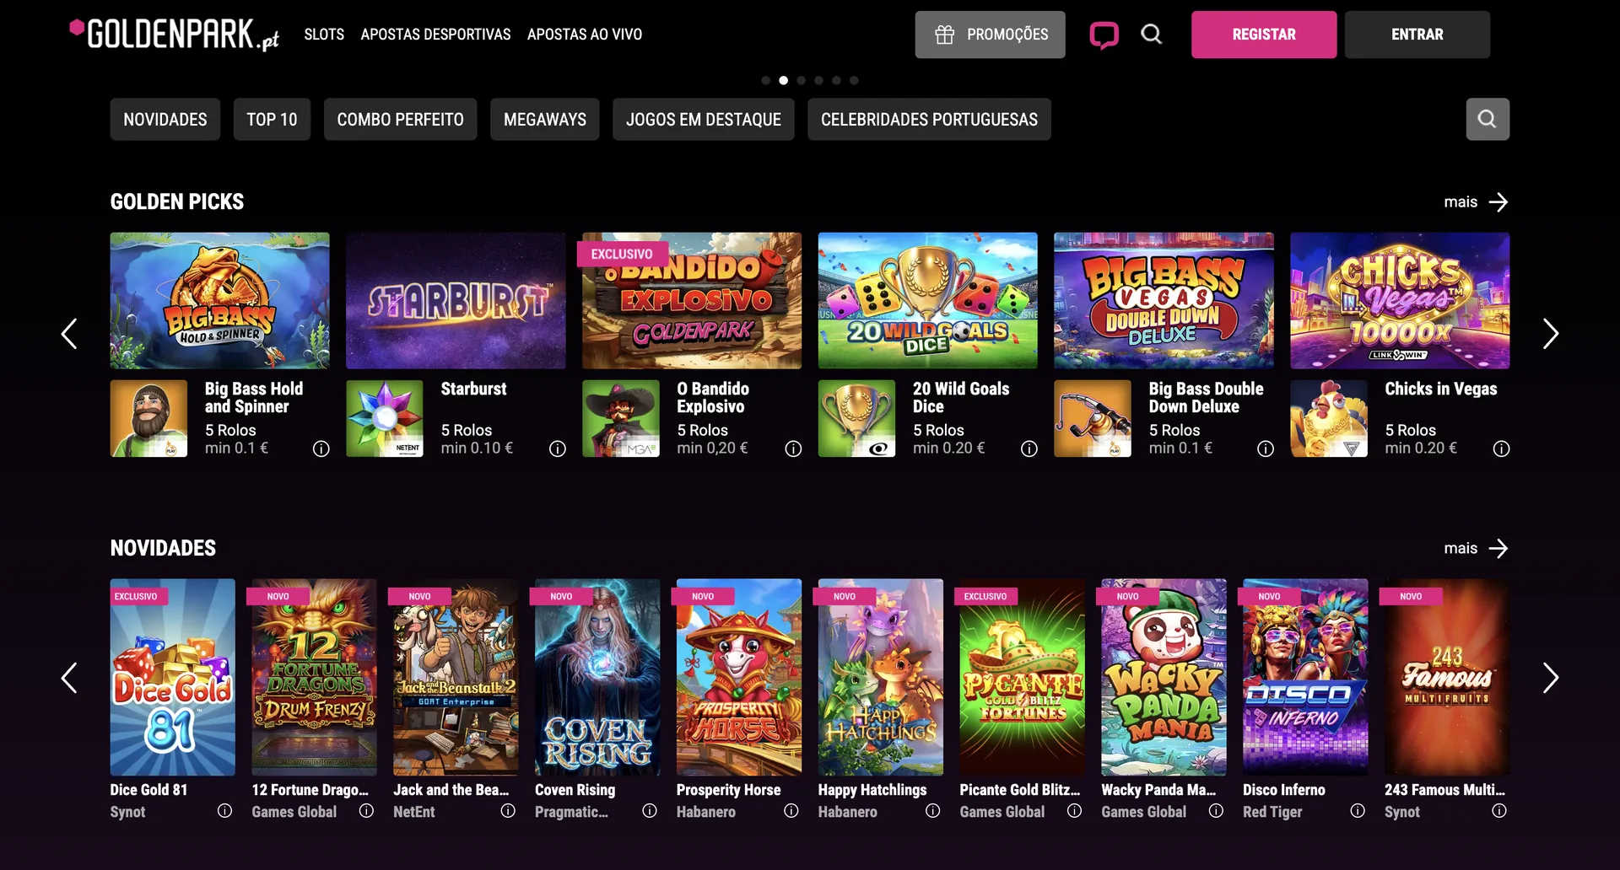The height and width of the screenshot is (870, 1620).
Task: Click the 243 Famous Multifruits game cover
Action: click(x=1447, y=677)
